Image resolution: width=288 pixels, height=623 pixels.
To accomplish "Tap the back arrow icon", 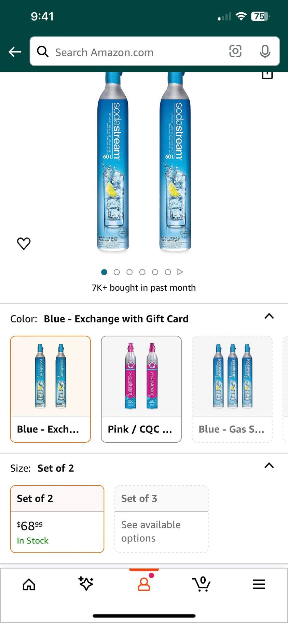I will [15, 52].
